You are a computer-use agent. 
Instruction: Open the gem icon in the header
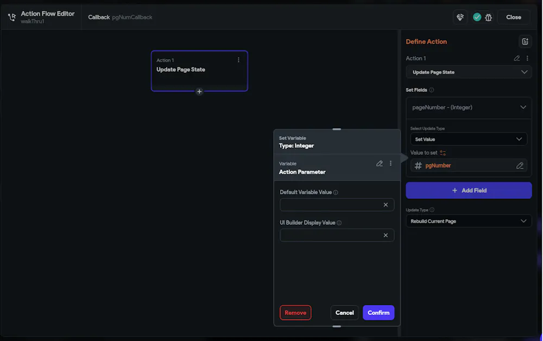(460, 17)
